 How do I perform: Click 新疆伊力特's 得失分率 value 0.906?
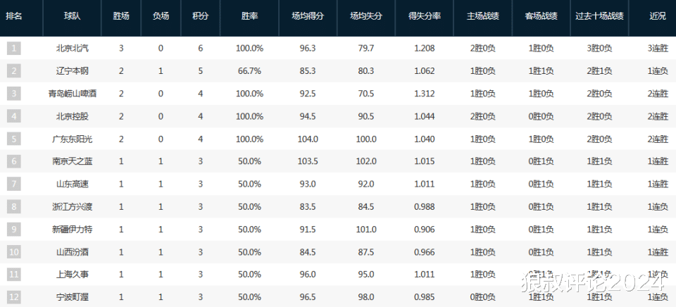425,230
